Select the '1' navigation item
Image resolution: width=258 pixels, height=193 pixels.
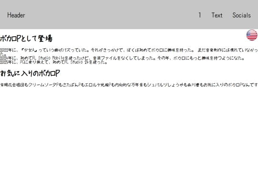pos(200,15)
